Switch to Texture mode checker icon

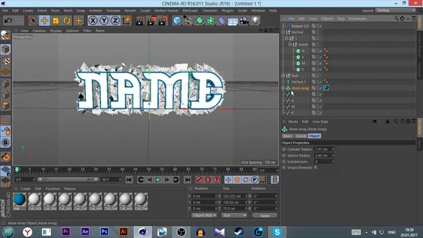click(5, 61)
